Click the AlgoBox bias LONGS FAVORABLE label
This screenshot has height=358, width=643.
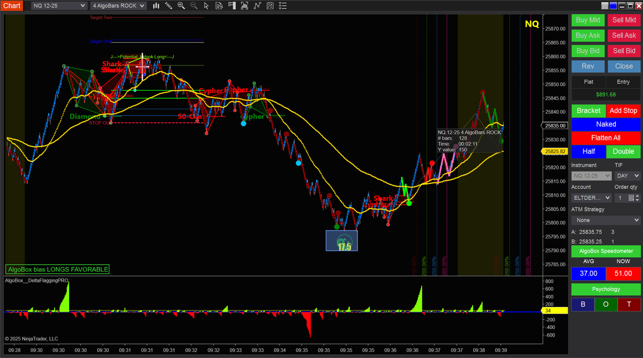tap(58, 270)
